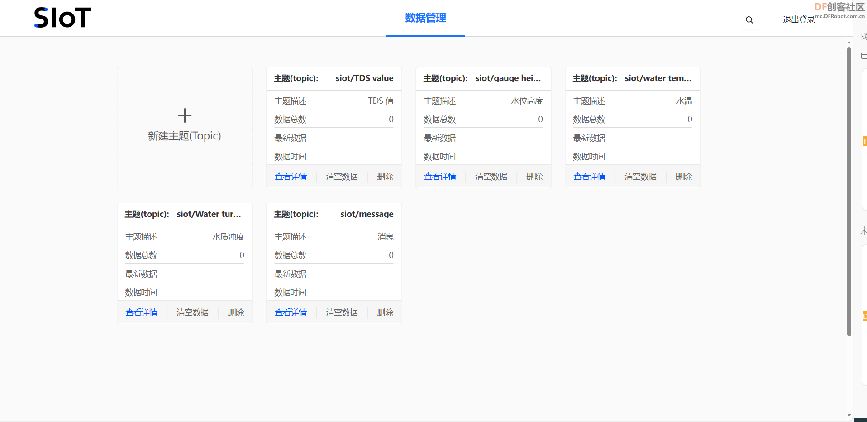Click the siot/message topic title
The image size is (867, 422).
(x=367, y=214)
